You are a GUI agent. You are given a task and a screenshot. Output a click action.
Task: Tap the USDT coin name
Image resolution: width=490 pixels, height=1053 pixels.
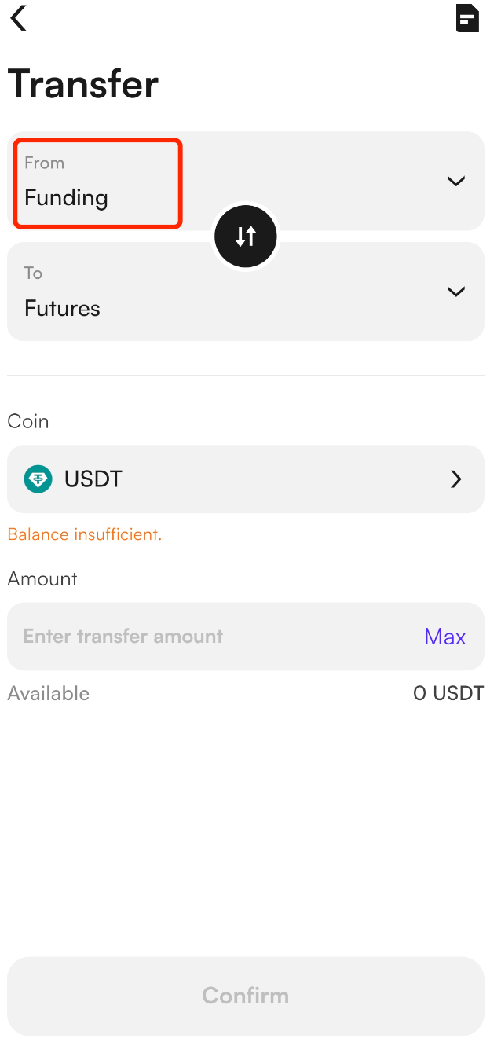pyautogui.click(x=93, y=479)
